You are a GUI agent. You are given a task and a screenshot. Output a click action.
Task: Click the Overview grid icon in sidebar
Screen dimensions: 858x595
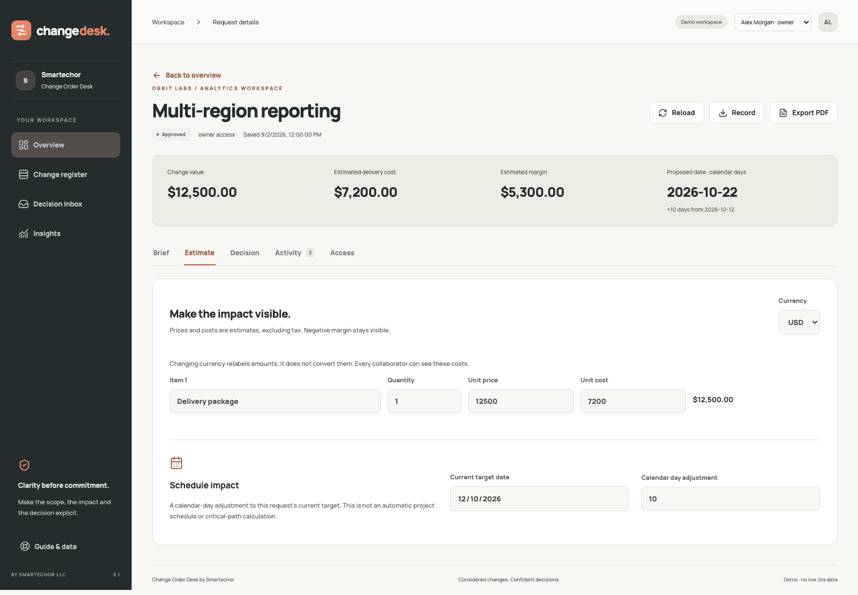tap(24, 145)
